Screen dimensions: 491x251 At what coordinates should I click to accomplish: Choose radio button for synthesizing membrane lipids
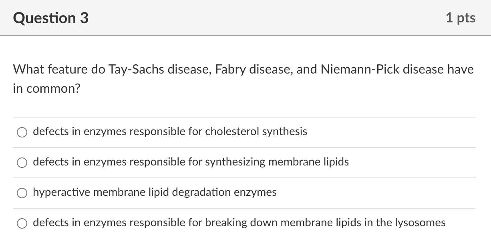click(x=22, y=162)
